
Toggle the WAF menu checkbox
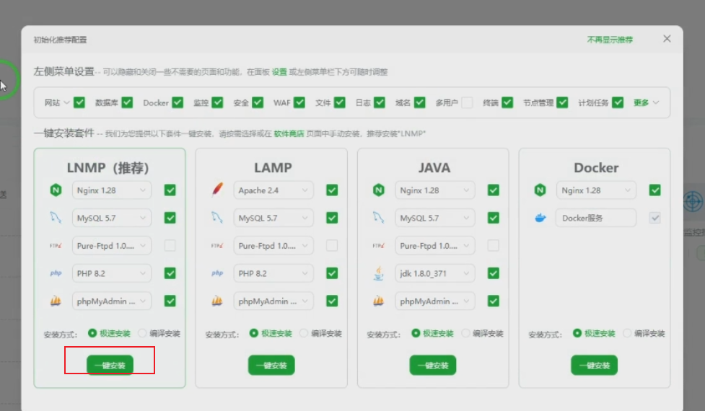pos(299,102)
